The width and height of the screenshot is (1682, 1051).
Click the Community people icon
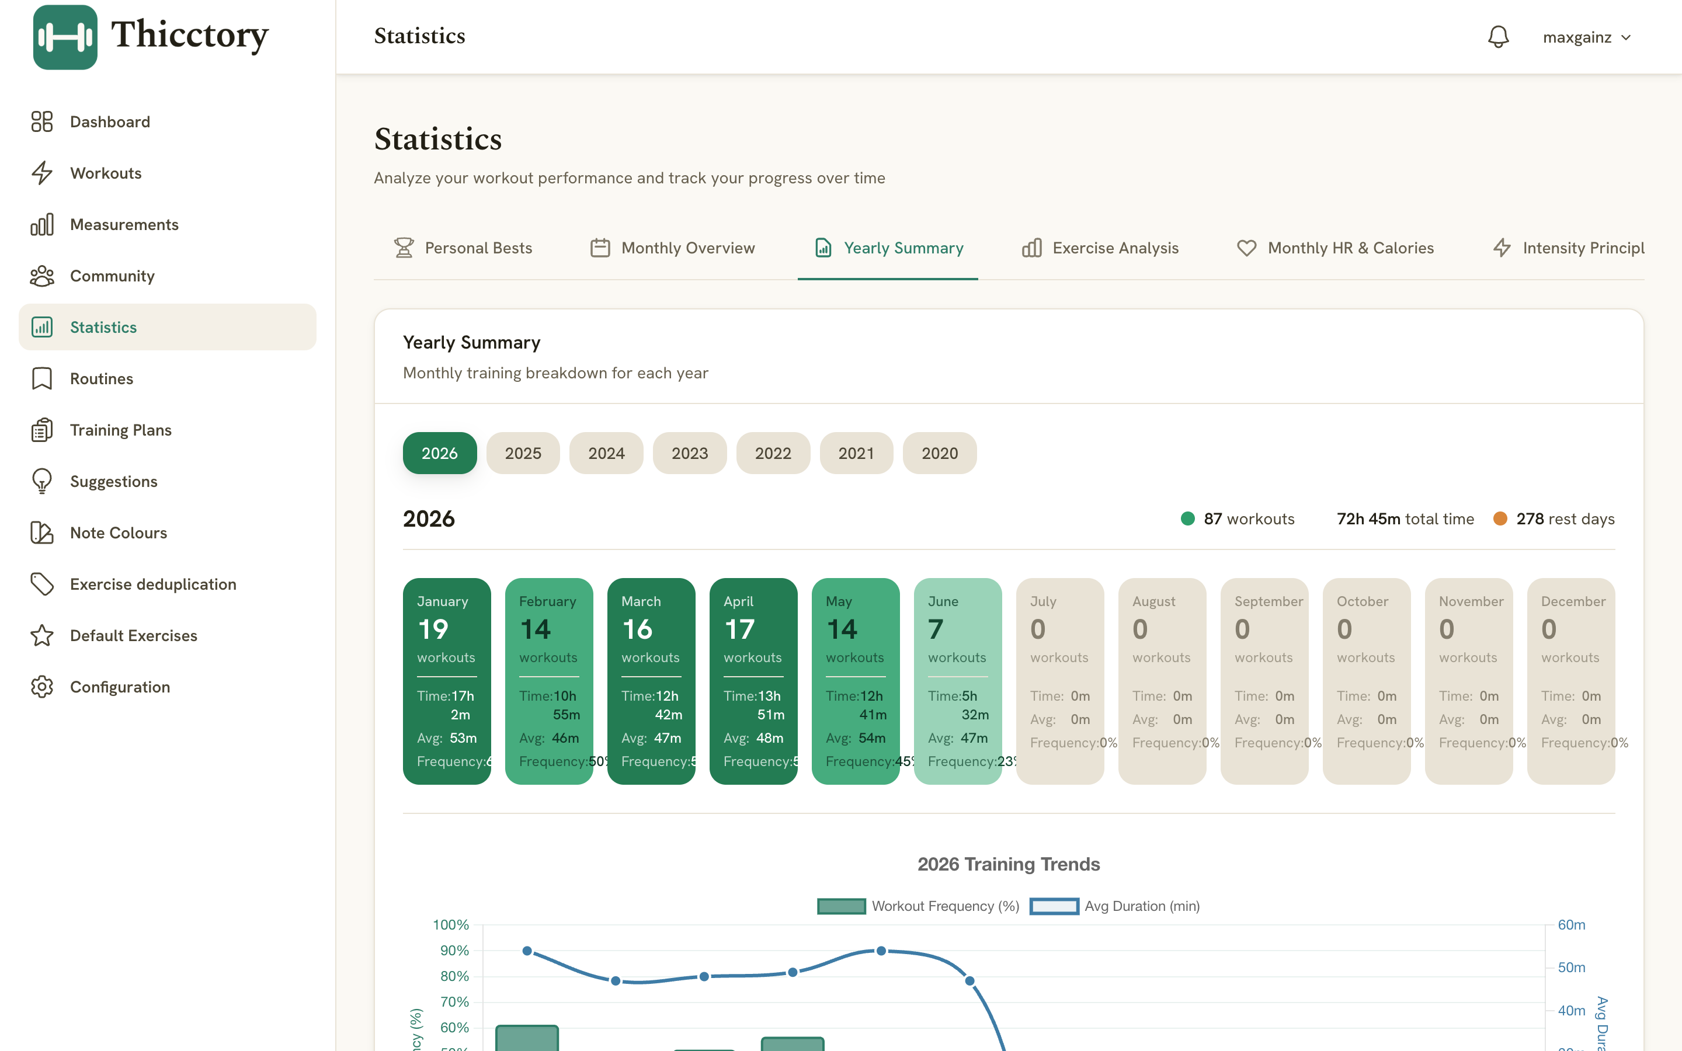pos(41,276)
